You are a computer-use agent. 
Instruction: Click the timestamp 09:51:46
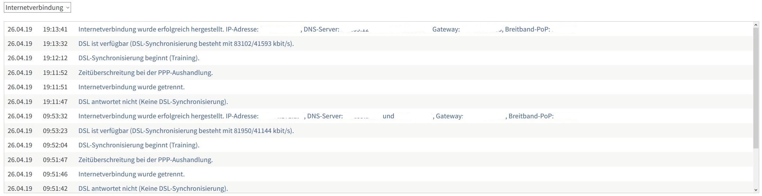pyautogui.click(x=55, y=174)
